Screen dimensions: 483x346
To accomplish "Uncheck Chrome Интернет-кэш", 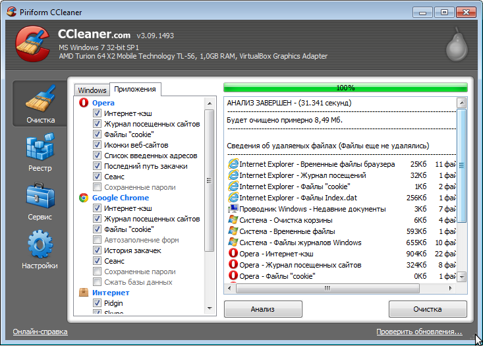I will point(97,208).
